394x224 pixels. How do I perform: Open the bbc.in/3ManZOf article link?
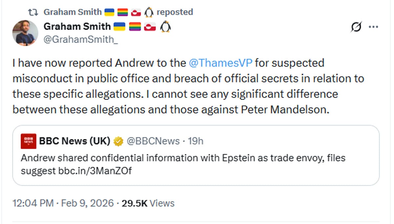coord(95,171)
